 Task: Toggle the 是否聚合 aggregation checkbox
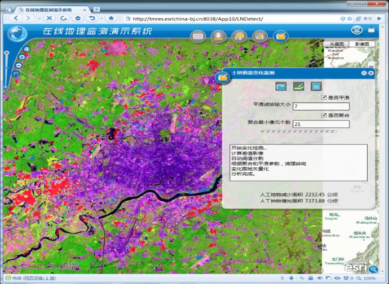[323, 115]
